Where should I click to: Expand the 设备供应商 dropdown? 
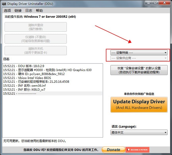coord(139,58)
